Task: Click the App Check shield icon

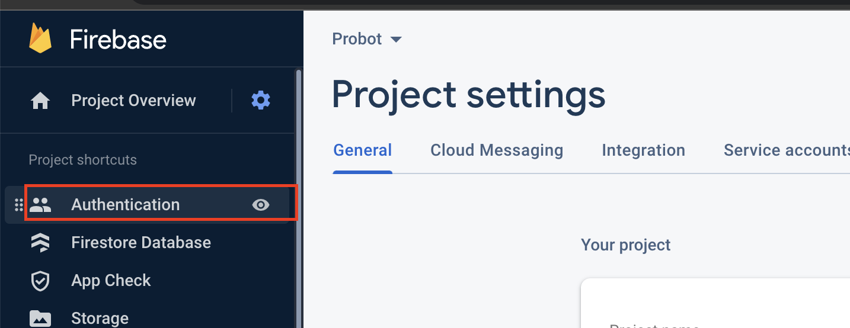Action: [40, 281]
